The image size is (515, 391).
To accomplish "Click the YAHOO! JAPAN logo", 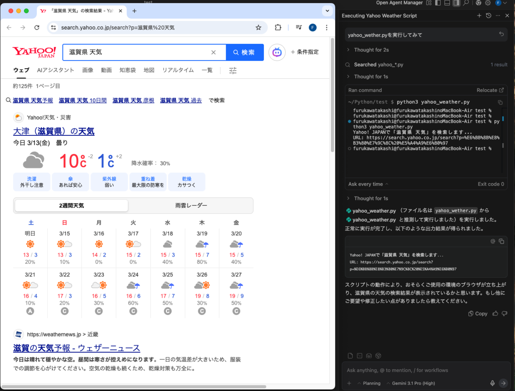I will pos(34,52).
